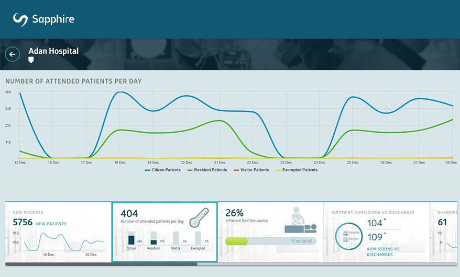Click the bed occupancy progress bar

point(270,241)
